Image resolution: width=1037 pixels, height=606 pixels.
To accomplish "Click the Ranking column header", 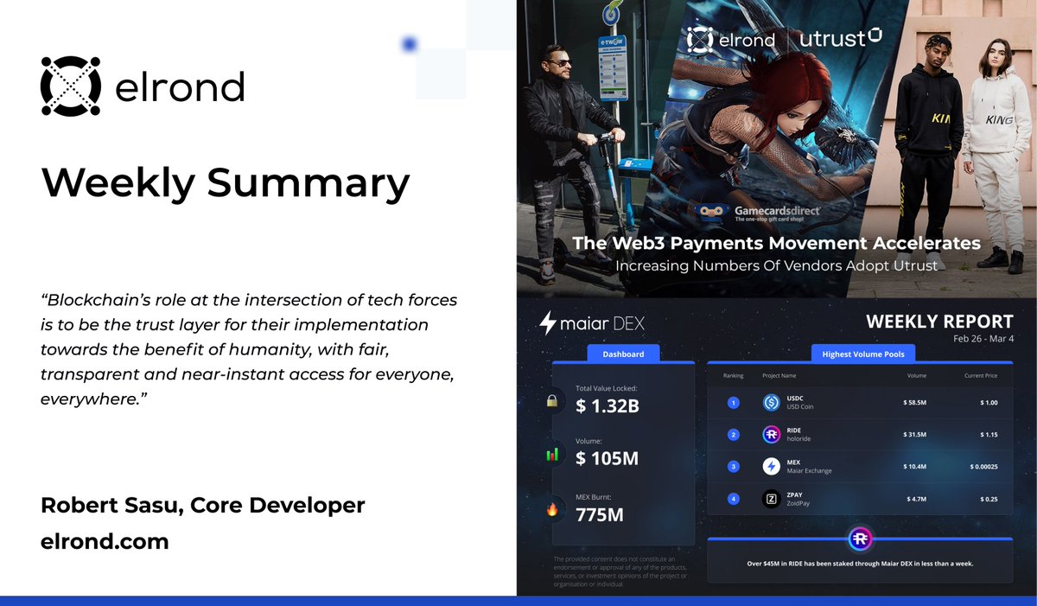I will 733,377.
